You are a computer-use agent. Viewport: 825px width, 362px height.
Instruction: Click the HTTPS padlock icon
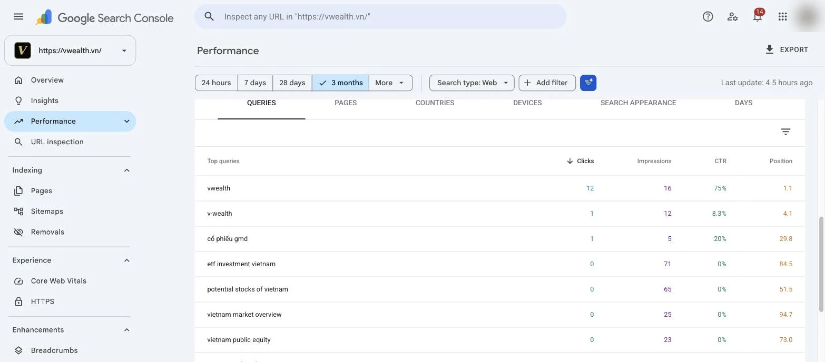coord(18,301)
